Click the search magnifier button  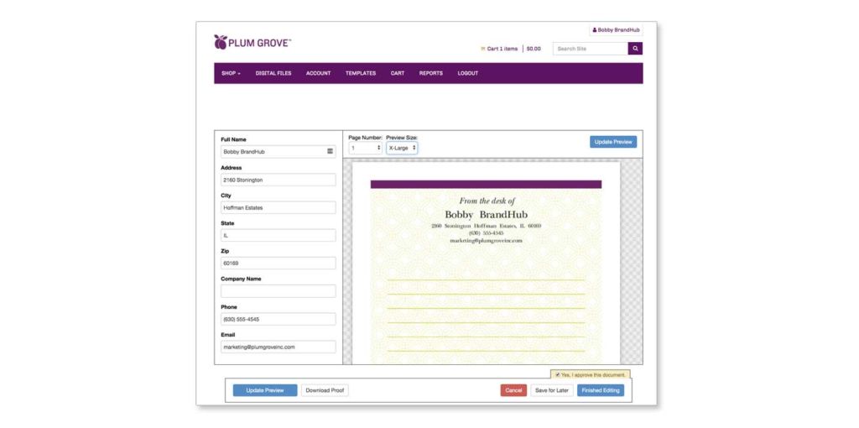point(635,49)
